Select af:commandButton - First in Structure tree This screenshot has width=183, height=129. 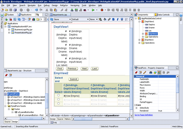point(33,115)
